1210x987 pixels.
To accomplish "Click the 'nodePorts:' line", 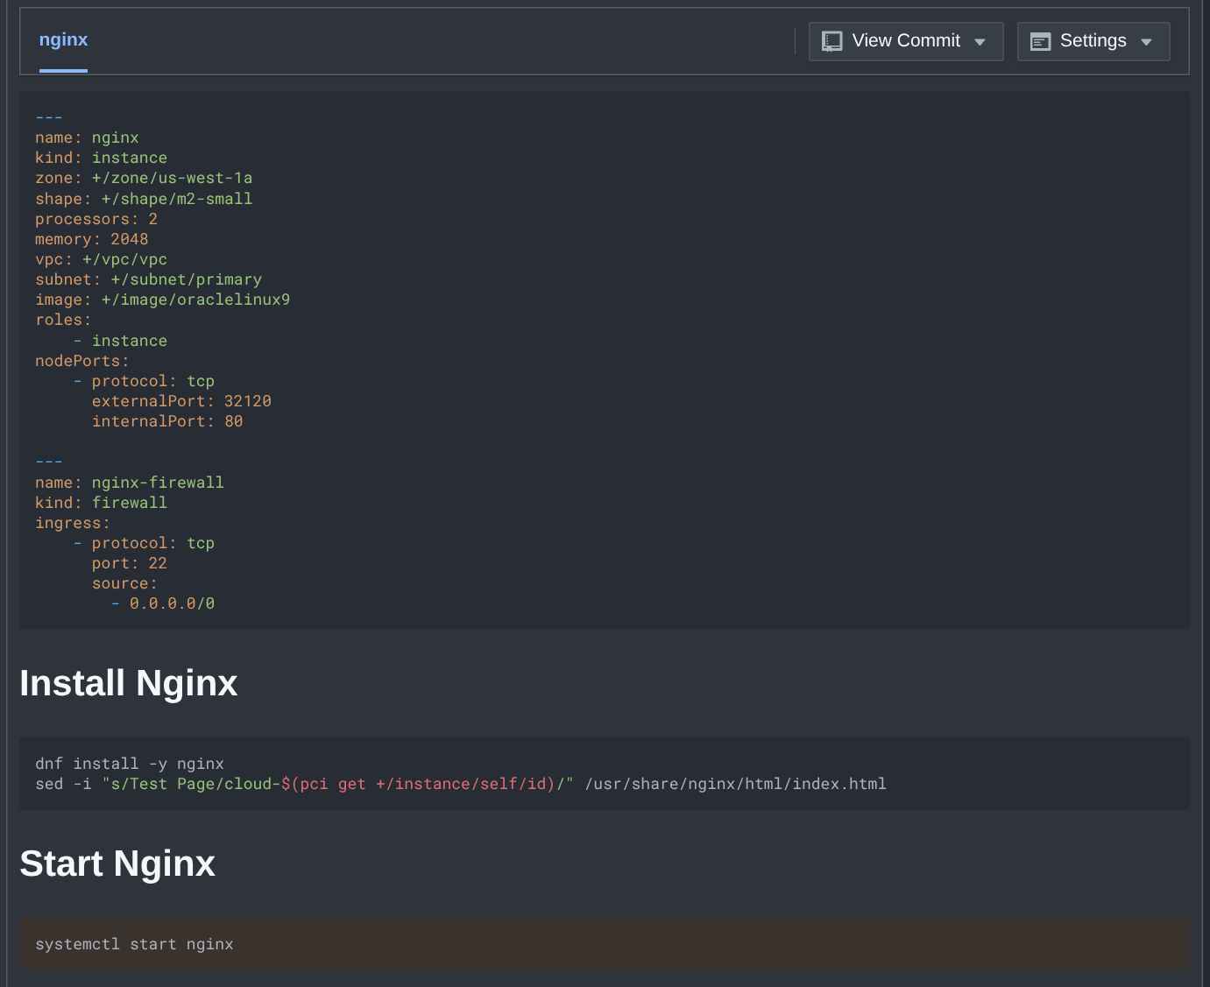I will click(81, 361).
